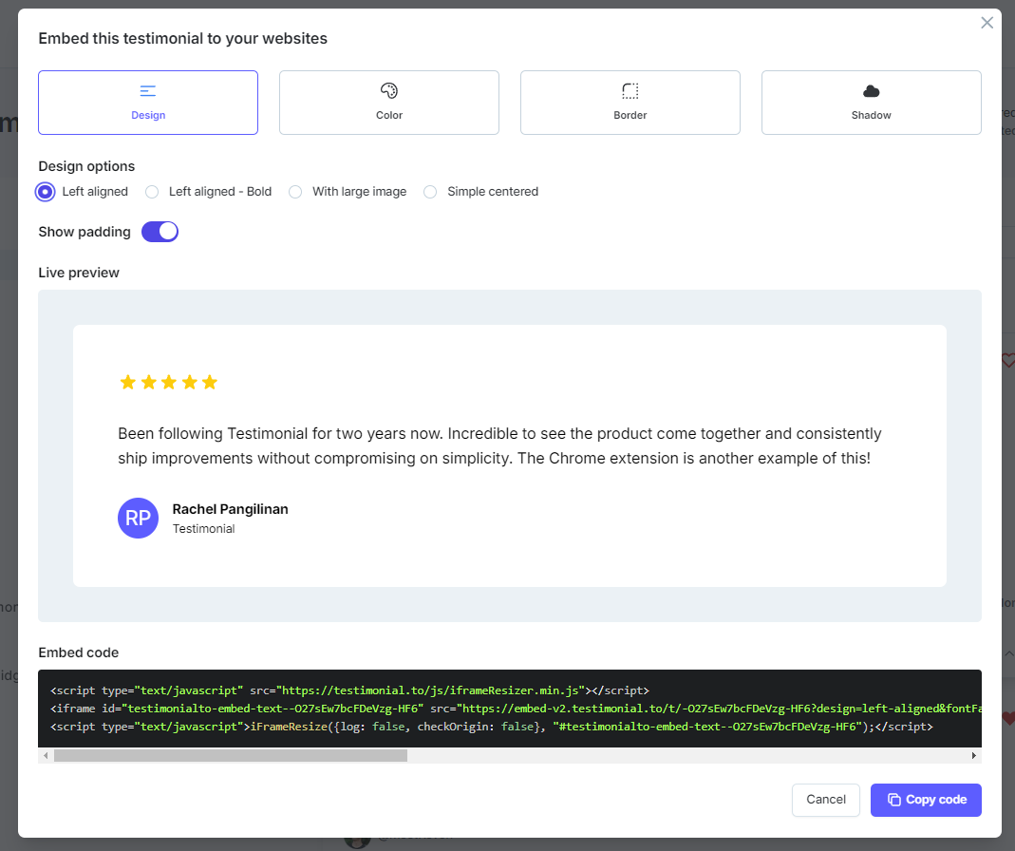Click the dialog title 'Embed this testimonial to your websites'
Image resolution: width=1015 pixels, height=851 pixels.
182,38
